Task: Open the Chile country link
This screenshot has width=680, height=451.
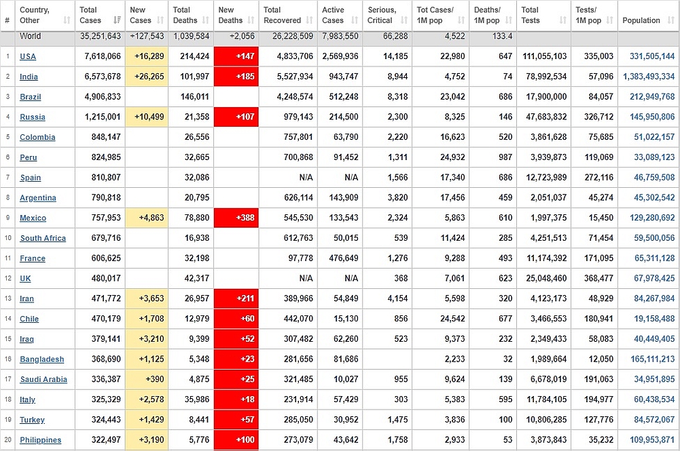Action: point(29,319)
